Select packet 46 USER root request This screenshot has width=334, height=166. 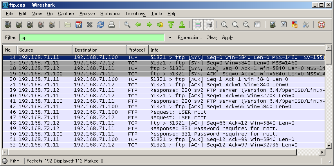164,112
